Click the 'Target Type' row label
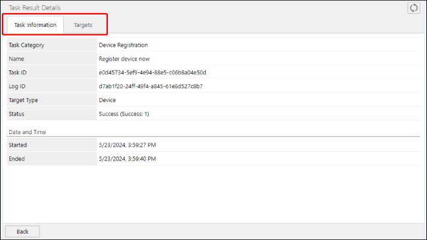The height and width of the screenshot is (240, 427). 24,100
